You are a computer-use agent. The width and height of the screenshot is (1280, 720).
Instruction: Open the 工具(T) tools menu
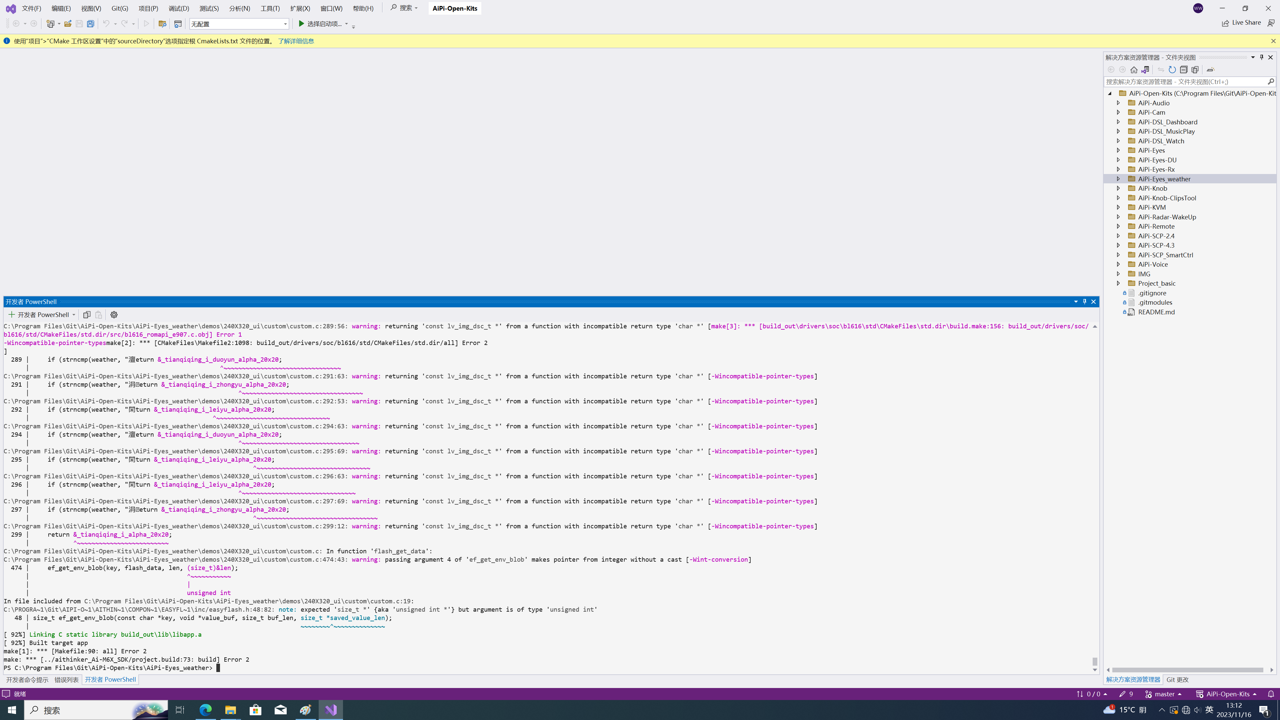tap(270, 8)
